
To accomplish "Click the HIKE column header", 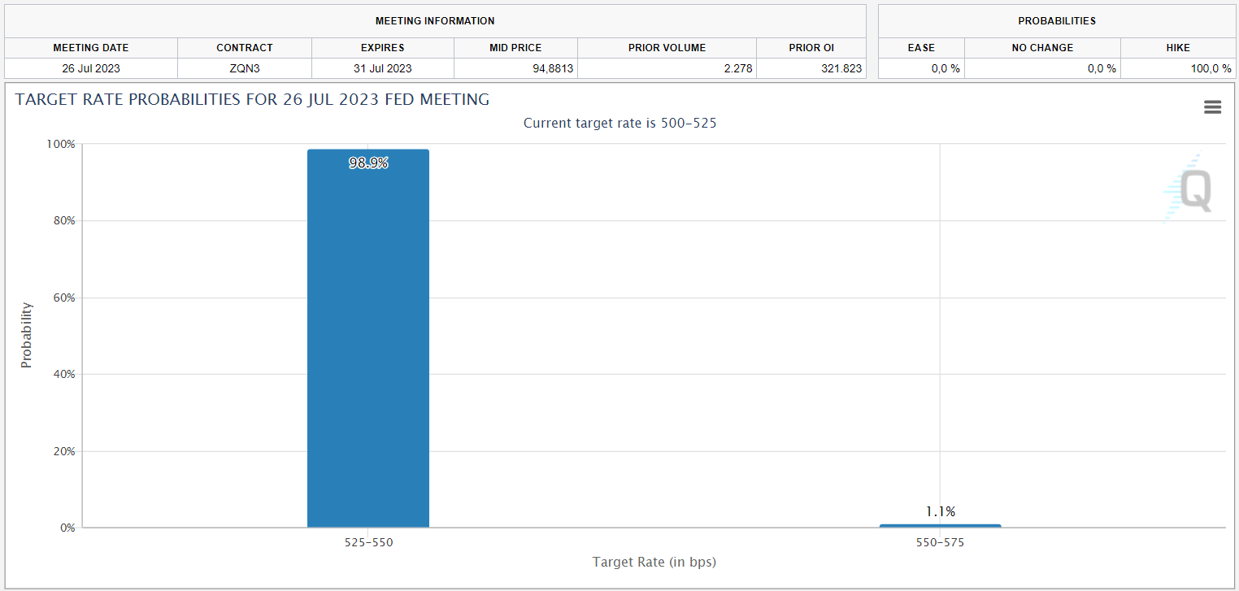I will click(x=1178, y=48).
